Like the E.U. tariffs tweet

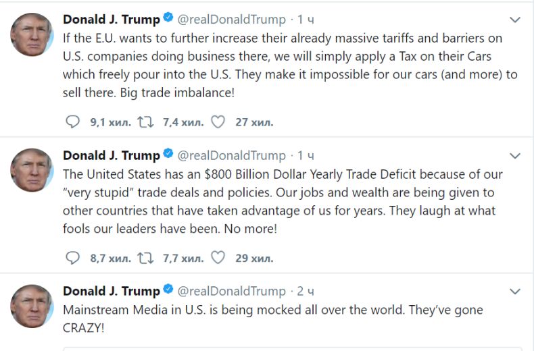click(x=218, y=122)
